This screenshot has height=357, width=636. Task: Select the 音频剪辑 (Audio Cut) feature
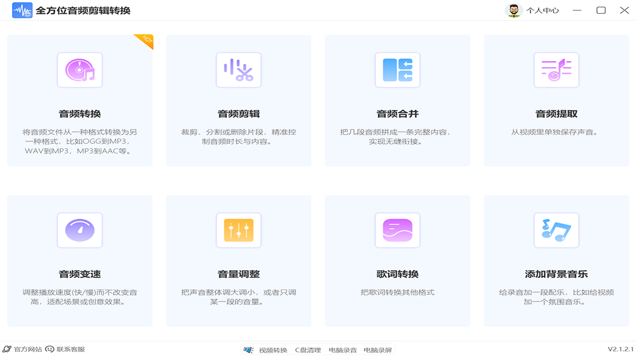[238, 100]
